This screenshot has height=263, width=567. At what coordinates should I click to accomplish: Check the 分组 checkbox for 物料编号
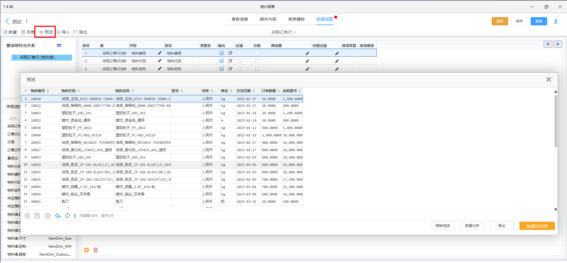click(257, 53)
